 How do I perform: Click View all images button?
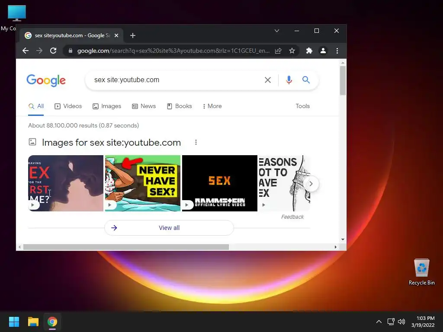pyautogui.click(x=169, y=228)
